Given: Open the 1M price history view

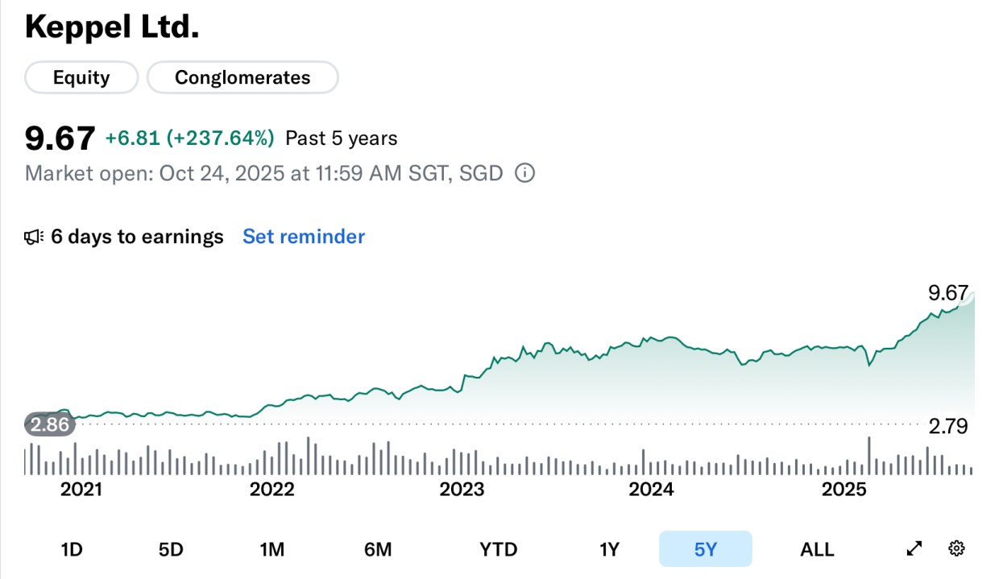Looking at the screenshot, I should coord(273,548).
